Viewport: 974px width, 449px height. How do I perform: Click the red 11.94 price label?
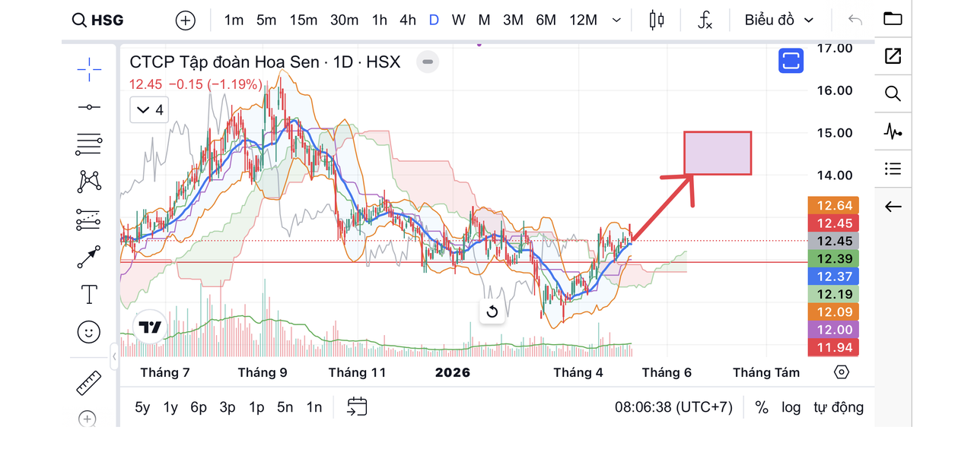834,347
